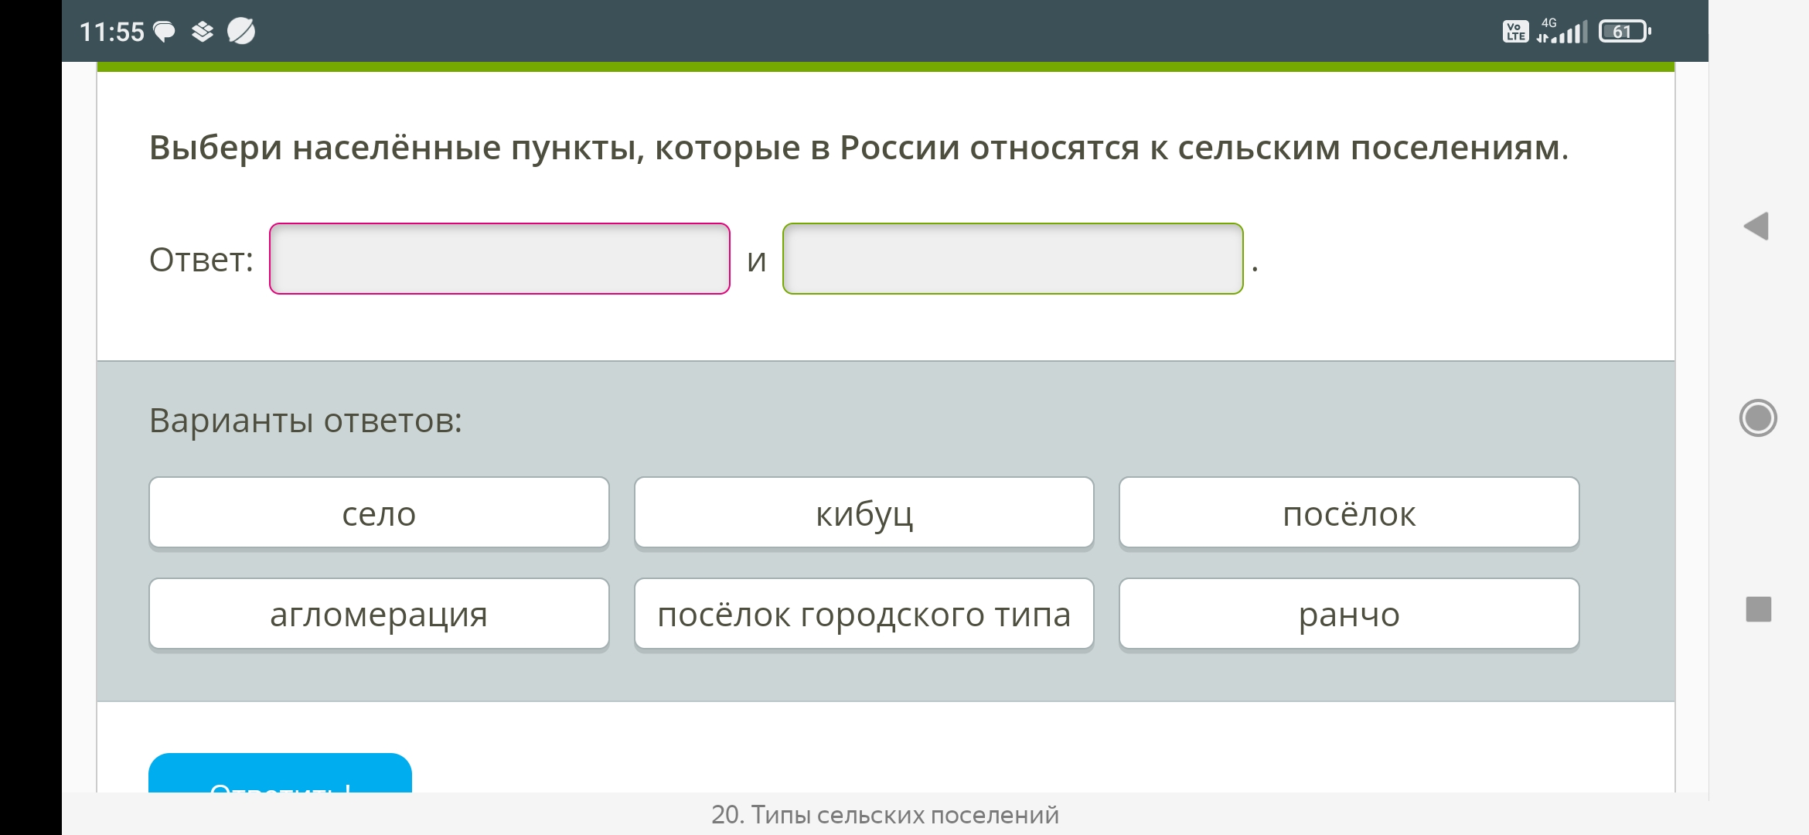1809x835 pixels.
Task: Tap the 4G signal strength icon
Action: point(1562,31)
